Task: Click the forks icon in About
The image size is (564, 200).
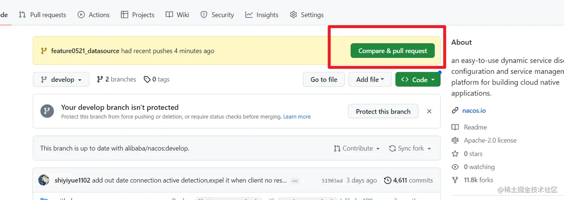Action: click(455, 180)
